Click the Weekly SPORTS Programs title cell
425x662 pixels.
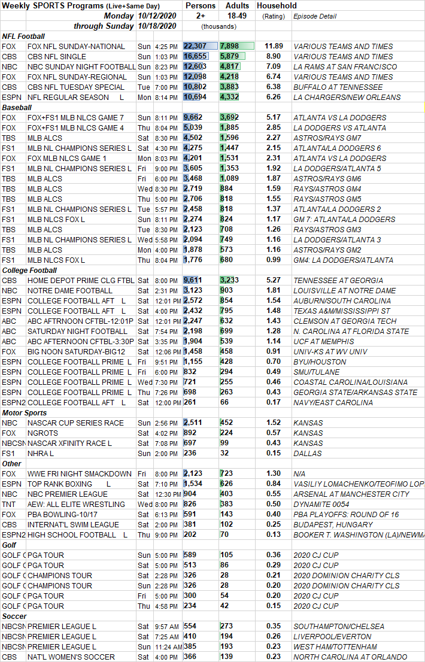(81, 5)
